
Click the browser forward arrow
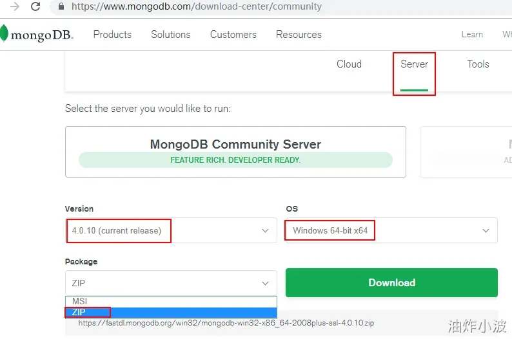(x=15, y=6)
